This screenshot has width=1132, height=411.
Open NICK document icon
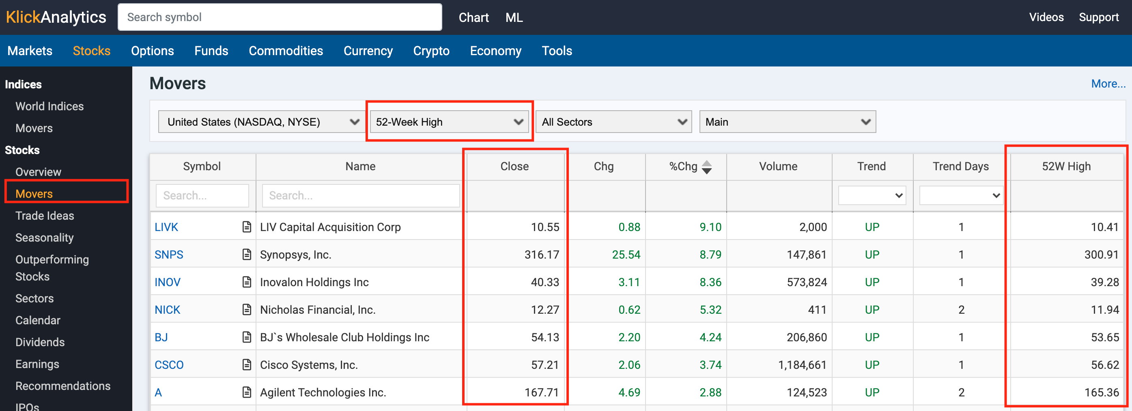(x=247, y=310)
